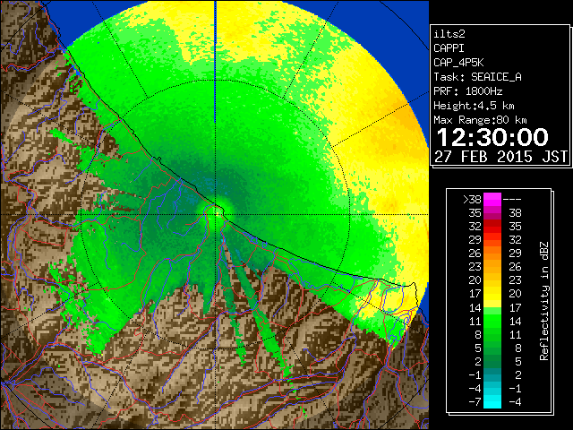Click the radar site at the map center
This screenshot has width=573, height=430.
click(216, 214)
